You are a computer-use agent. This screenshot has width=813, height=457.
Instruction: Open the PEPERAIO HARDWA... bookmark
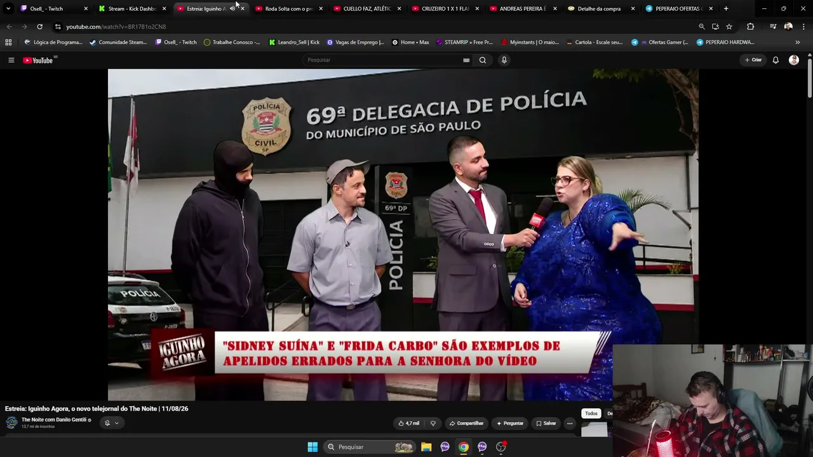click(725, 43)
